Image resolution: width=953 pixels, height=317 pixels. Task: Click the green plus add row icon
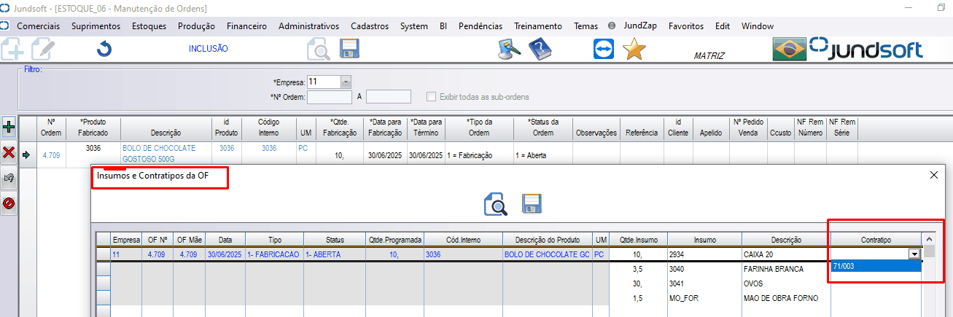pyautogui.click(x=9, y=126)
